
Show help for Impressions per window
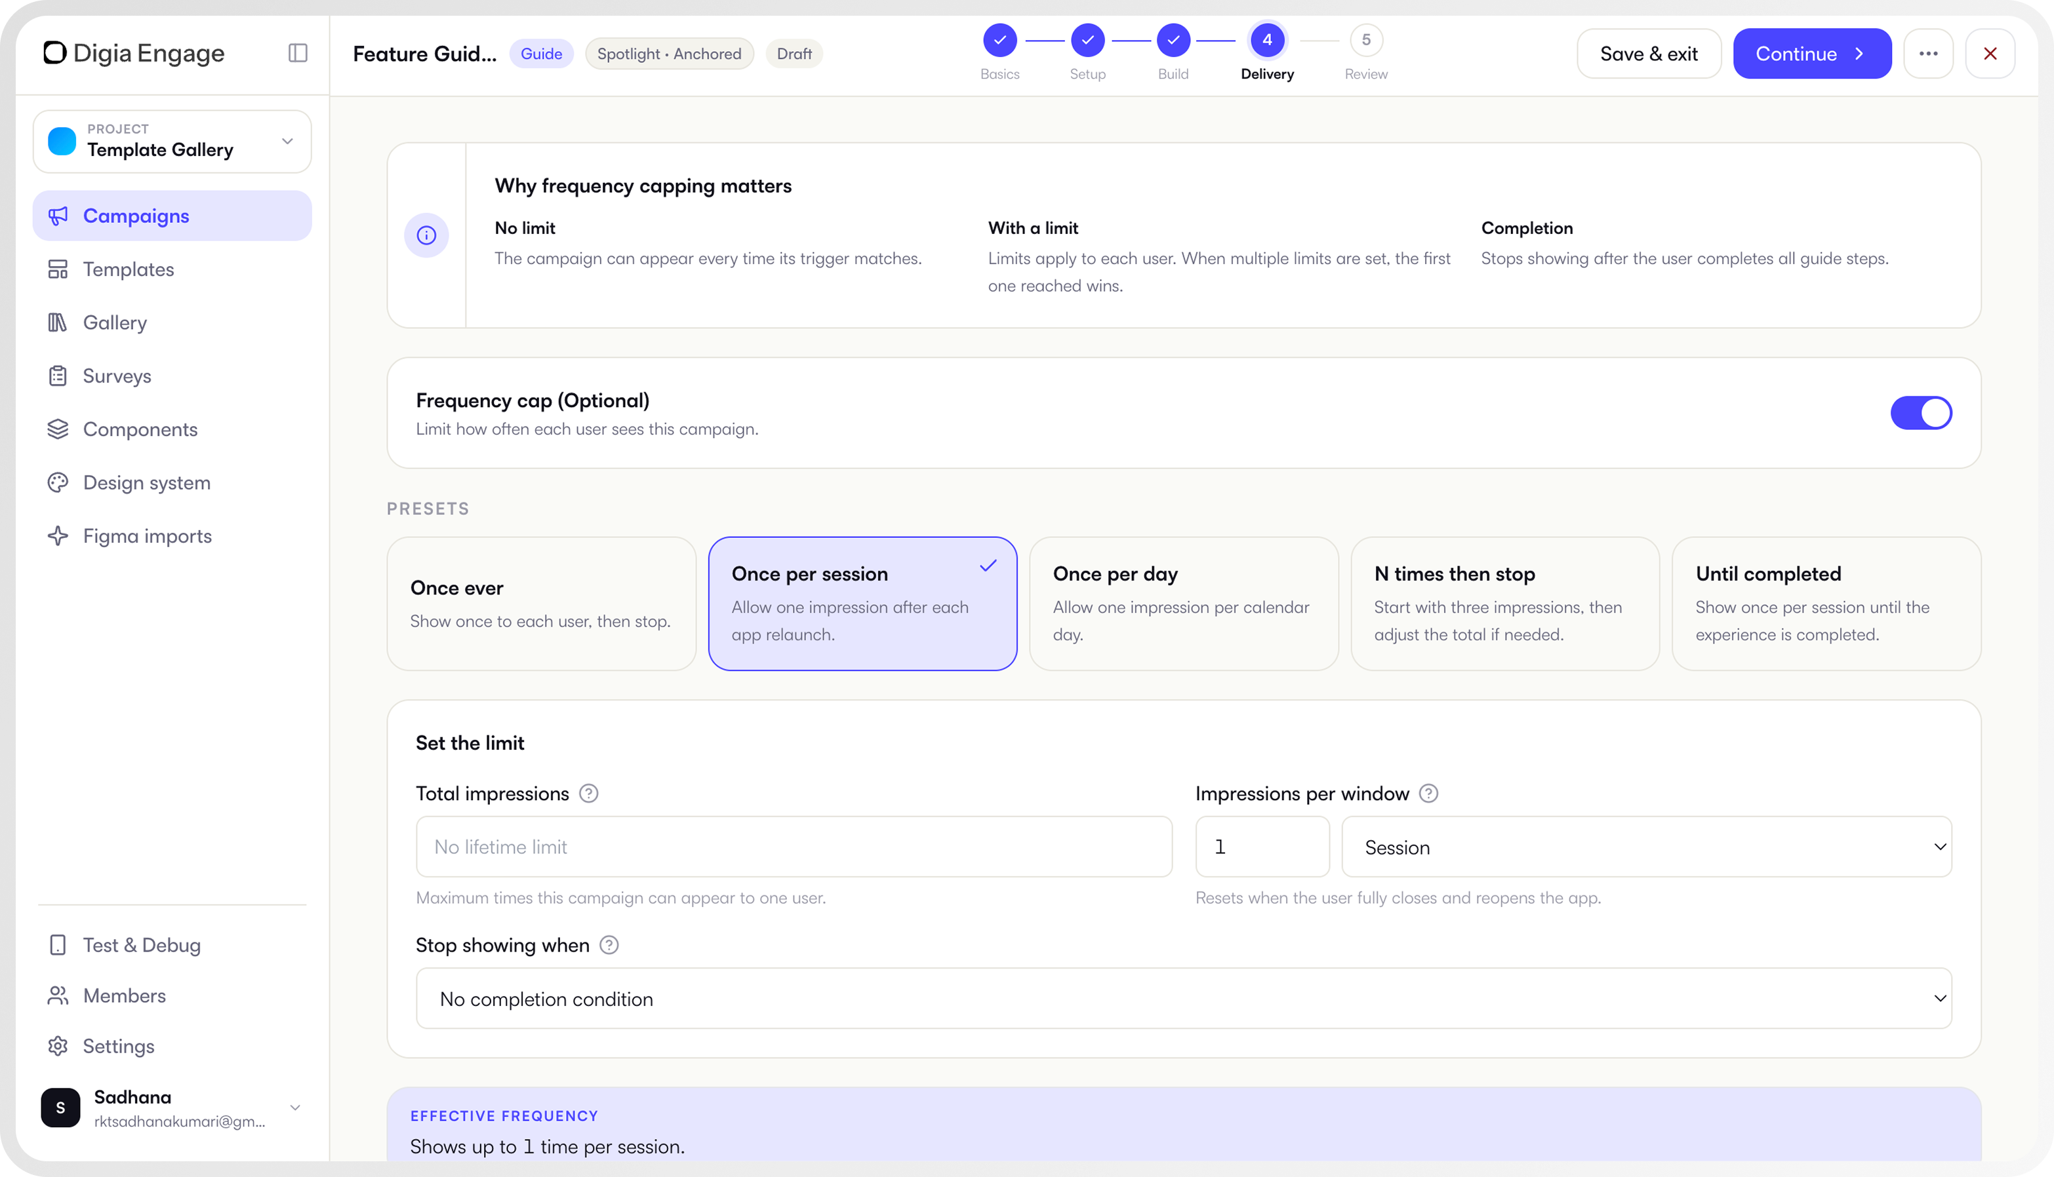[x=1428, y=794]
